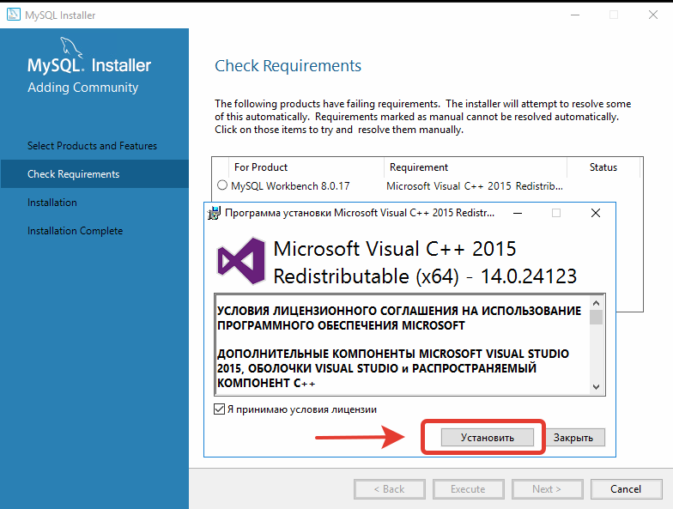
Task: Click the MySQL Installer title bar icon
Action: coord(14,14)
